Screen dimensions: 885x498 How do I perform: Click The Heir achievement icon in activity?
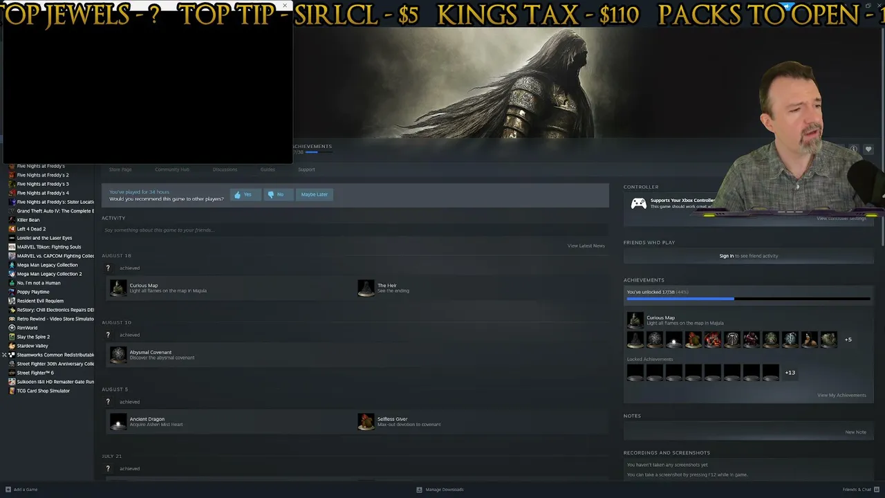[x=366, y=288]
